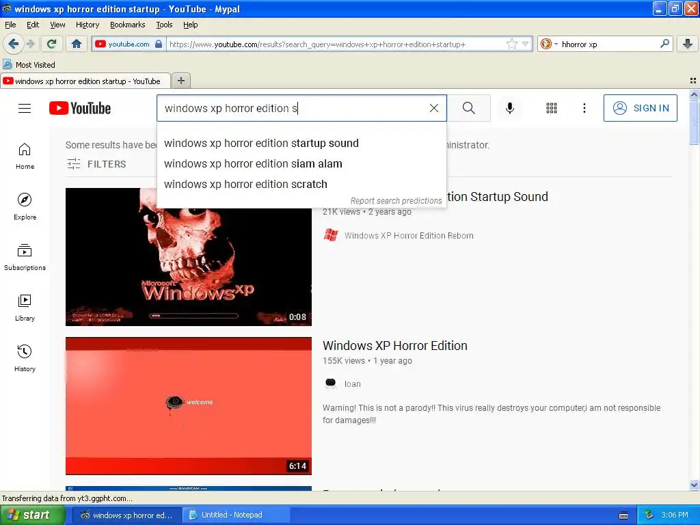Click the Ioan channel avatar
Viewport: 700px width, 525px height.
[x=331, y=383]
